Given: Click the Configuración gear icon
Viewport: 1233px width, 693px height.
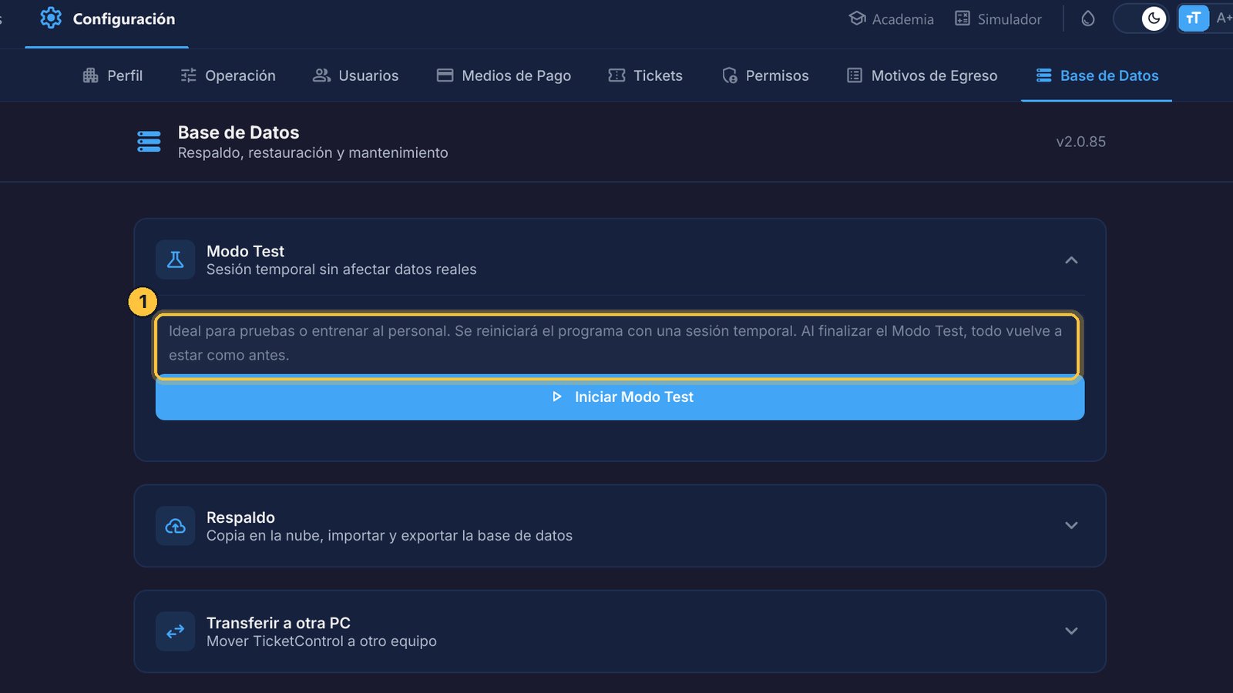Looking at the screenshot, I should [51, 18].
